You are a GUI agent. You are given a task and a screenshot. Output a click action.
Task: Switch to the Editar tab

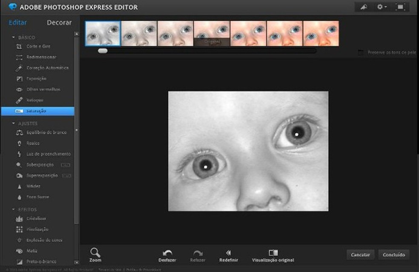(17, 23)
